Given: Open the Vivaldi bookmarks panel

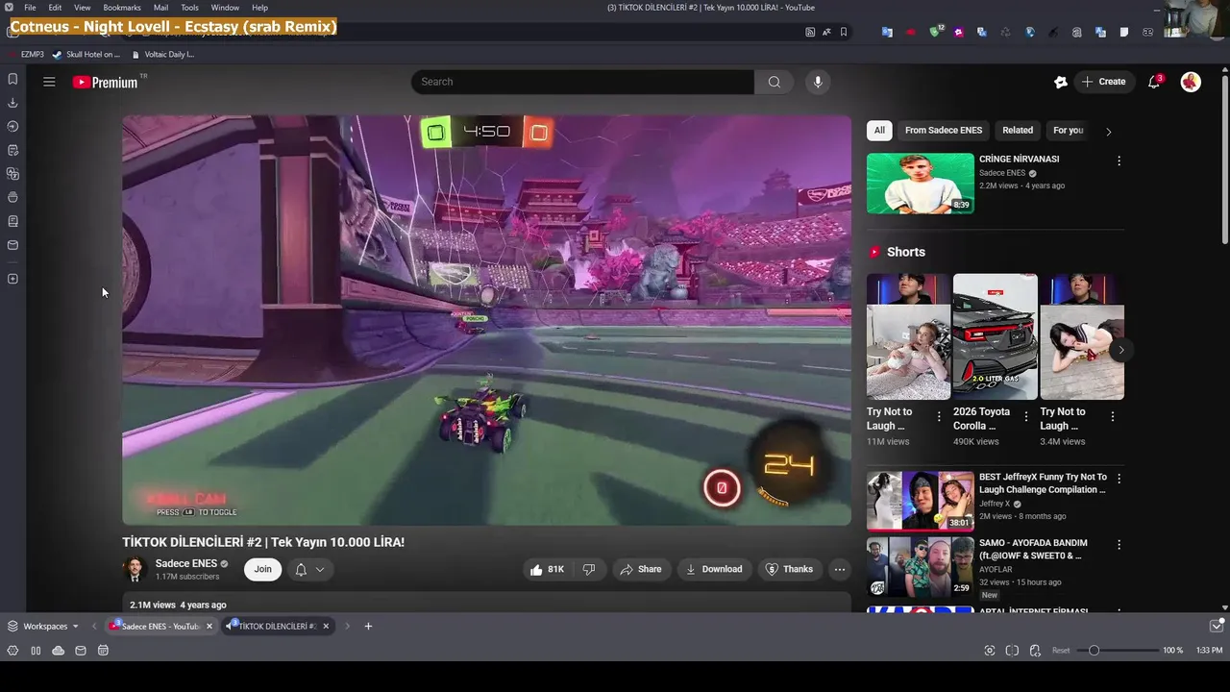Looking at the screenshot, I should click(12, 79).
